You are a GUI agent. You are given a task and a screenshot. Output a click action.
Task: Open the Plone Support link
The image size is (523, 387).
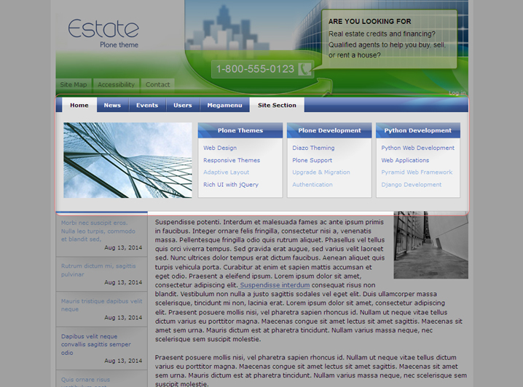tap(312, 160)
